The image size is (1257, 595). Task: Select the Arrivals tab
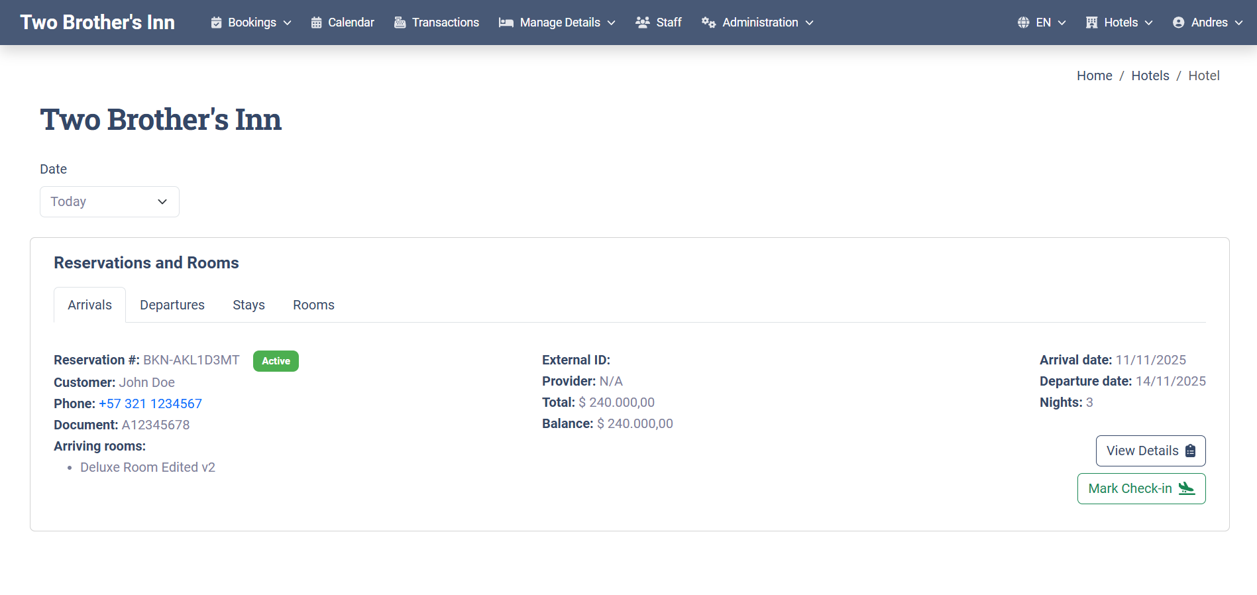coord(89,305)
